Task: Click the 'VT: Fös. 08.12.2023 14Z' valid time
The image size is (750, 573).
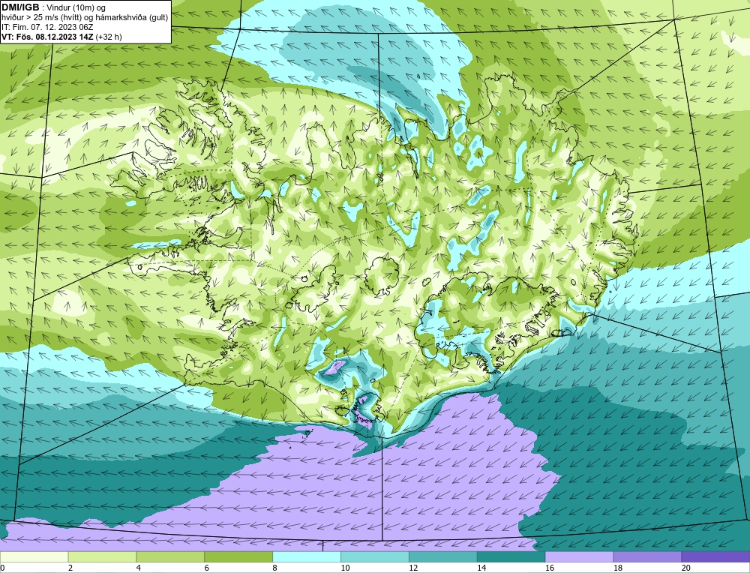Action: (x=48, y=37)
